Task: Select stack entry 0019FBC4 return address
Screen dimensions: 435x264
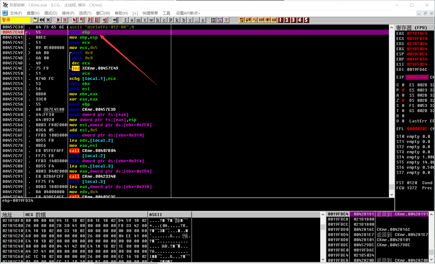Action: [378, 214]
